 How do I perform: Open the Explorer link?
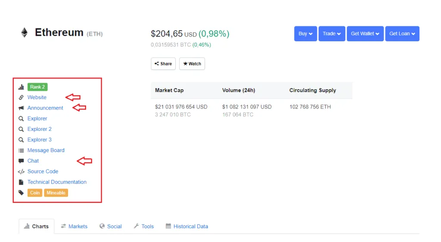tap(37, 118)
